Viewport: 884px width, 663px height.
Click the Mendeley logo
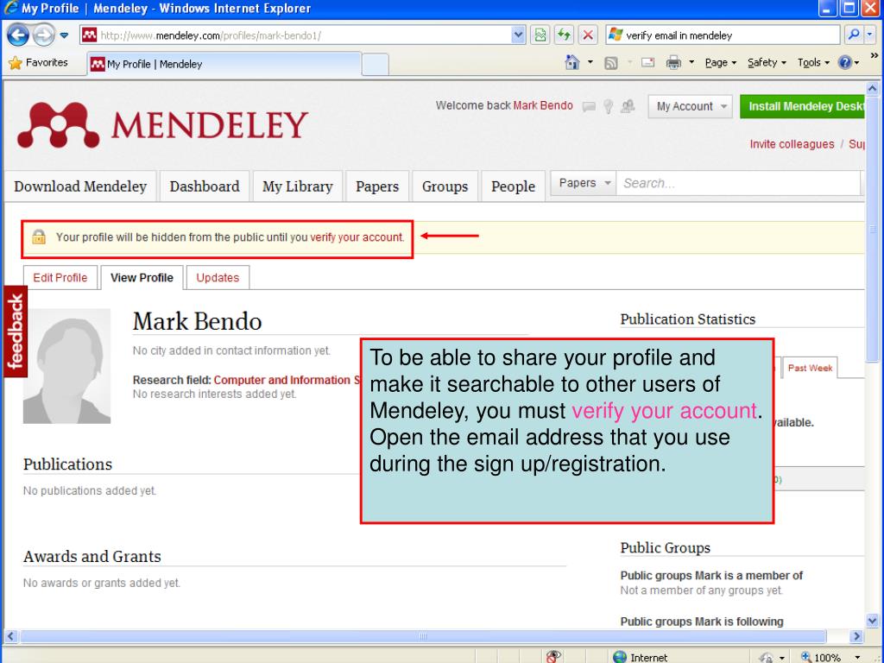162,124
